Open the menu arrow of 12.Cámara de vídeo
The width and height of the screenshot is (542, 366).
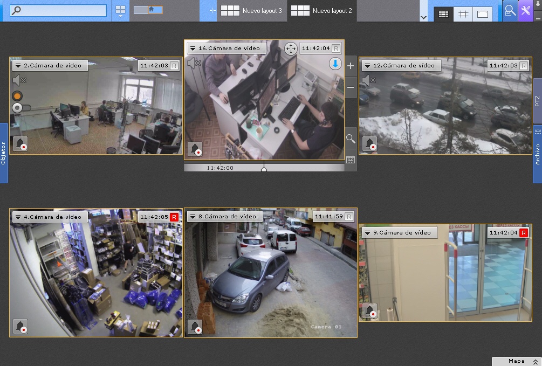pos(367,66)
